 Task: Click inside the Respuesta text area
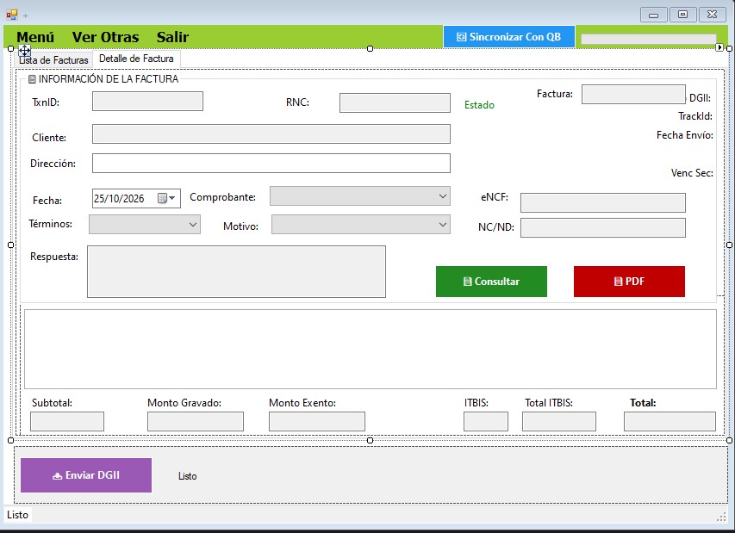pyautogui.click(x=236, y=271)
